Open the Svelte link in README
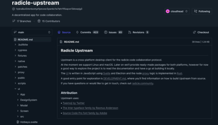 pos(107,73)
